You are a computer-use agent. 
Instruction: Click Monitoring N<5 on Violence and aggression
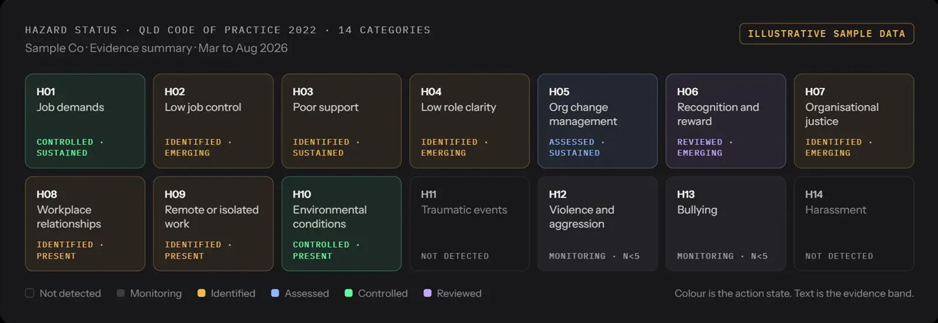pos(594,256)
